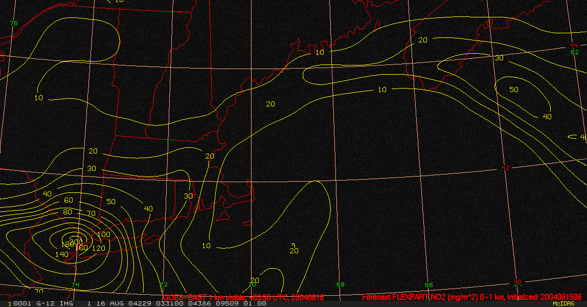Click the 160 contour label
The height and width of the screenshot is (307, 587).
coord(81,248)
